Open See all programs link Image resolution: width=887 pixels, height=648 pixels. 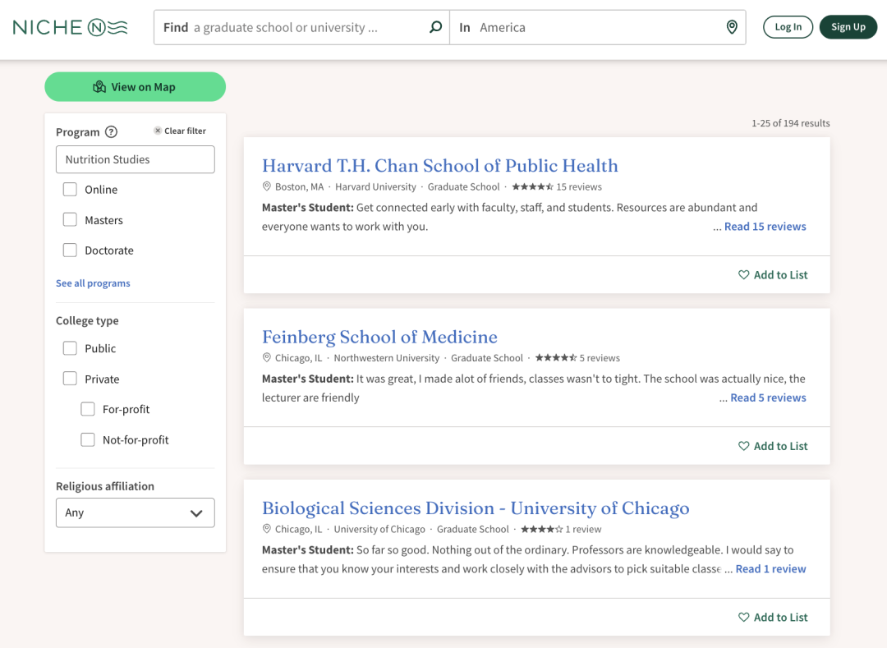pos(93,283)
